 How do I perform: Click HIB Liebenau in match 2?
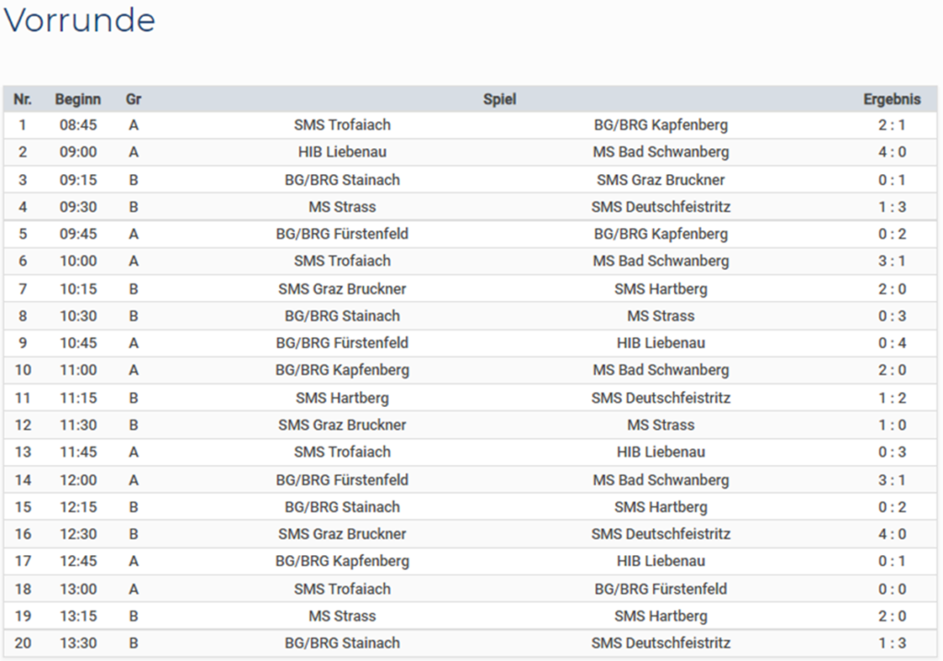tap(342, 152)
